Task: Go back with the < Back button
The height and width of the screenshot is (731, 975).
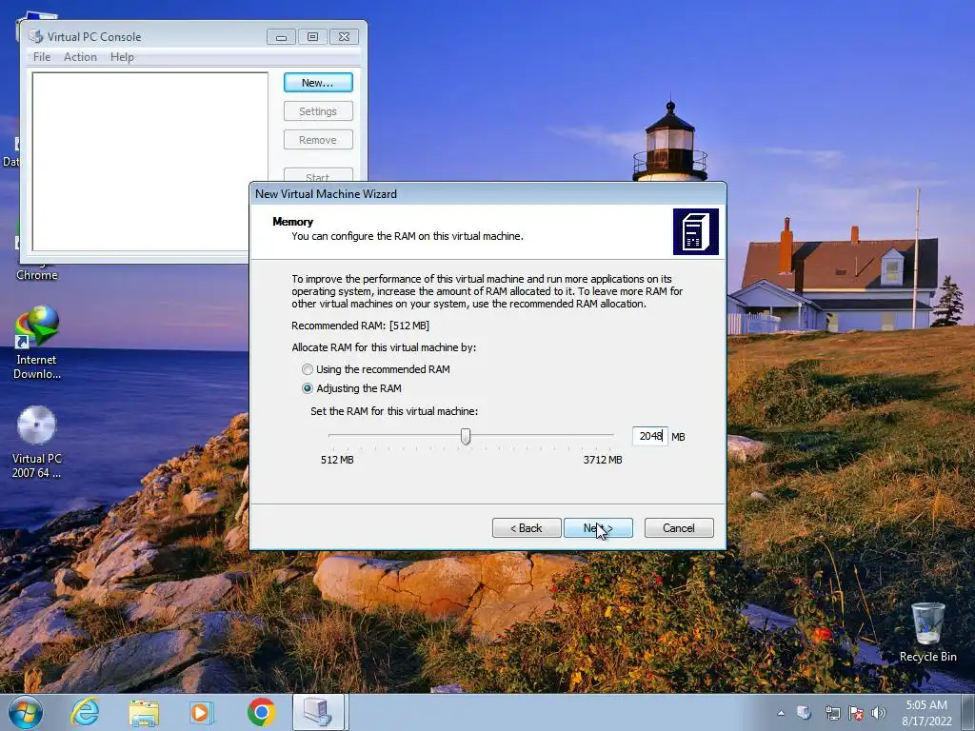Action: click(x=527, y=527)
